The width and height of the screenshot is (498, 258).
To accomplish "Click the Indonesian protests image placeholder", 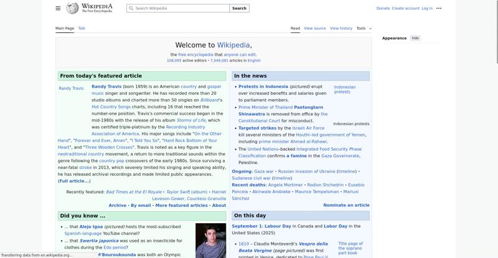I will pyautogui.click(x=345, y=89).
